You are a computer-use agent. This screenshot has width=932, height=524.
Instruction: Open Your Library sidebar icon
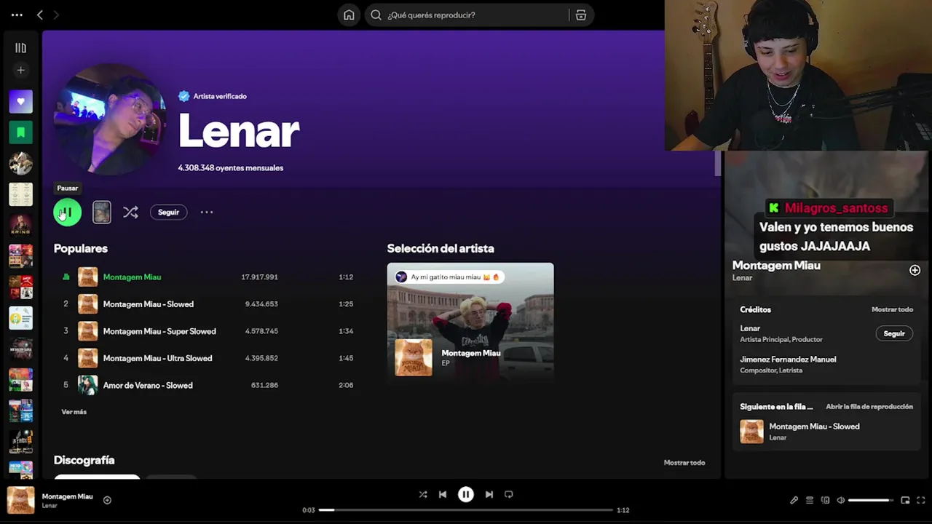20,48
